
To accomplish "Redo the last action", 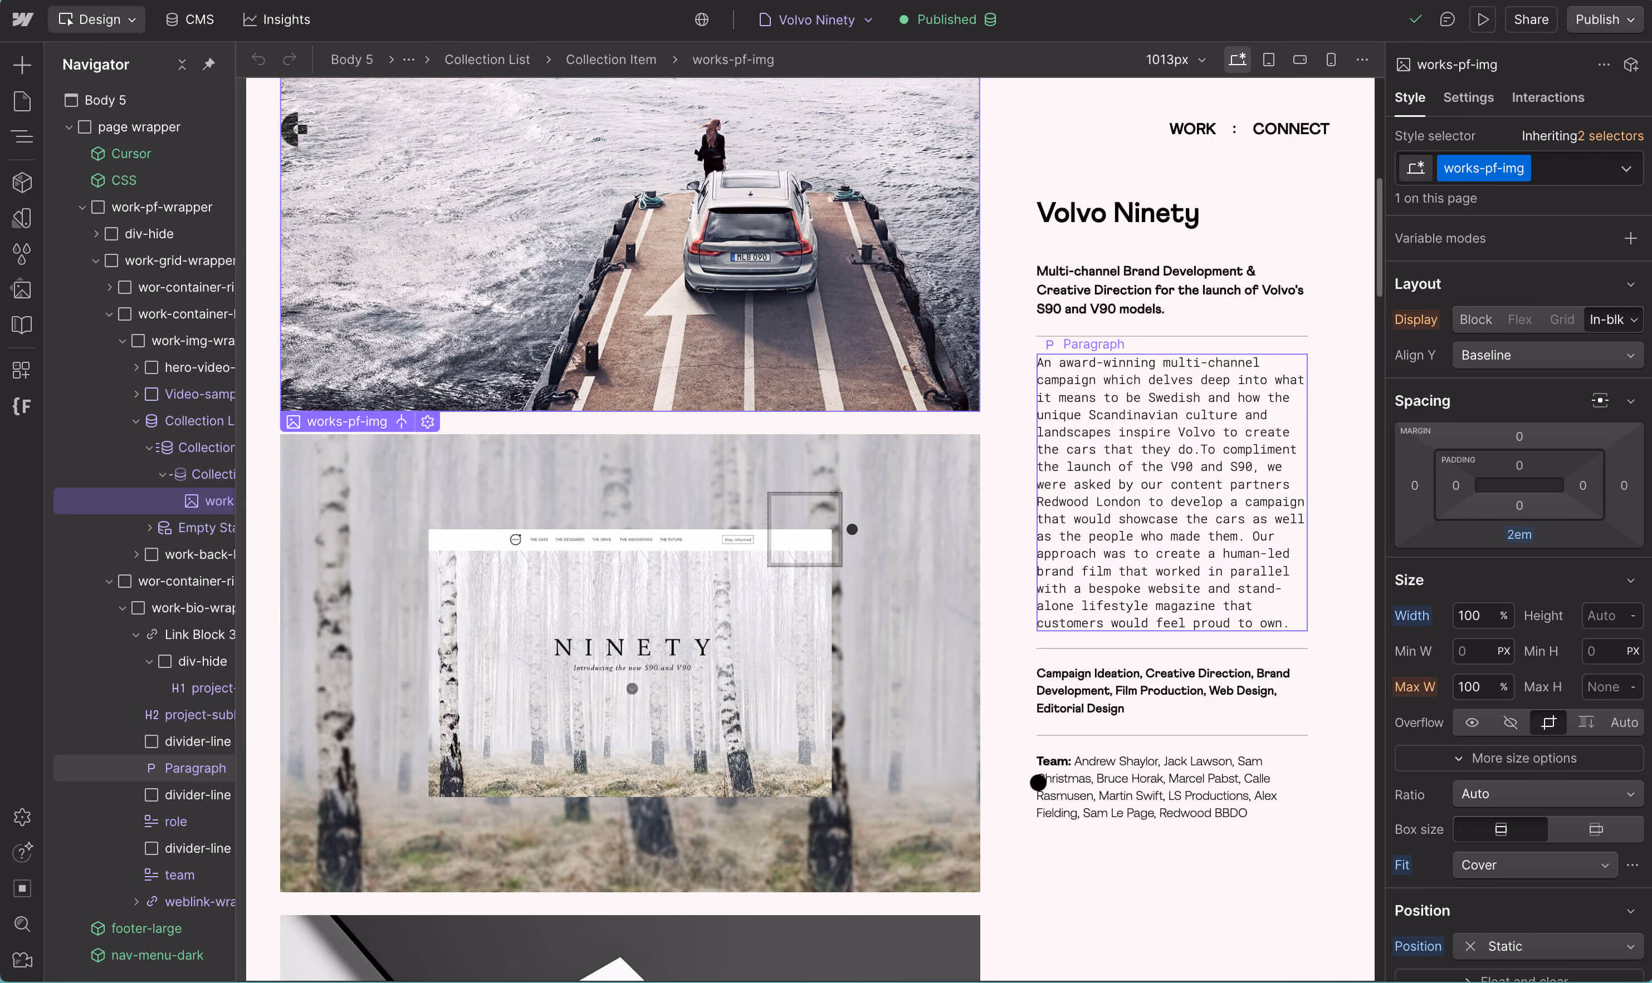I will pyautogui.click(x=289, y=60).
